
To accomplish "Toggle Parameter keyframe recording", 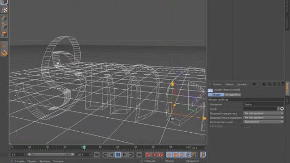I will tap(188, 154).
